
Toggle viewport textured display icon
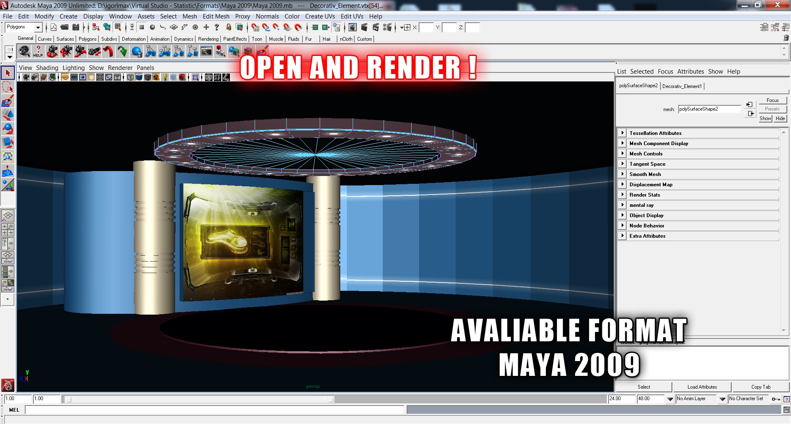[156, 77]
